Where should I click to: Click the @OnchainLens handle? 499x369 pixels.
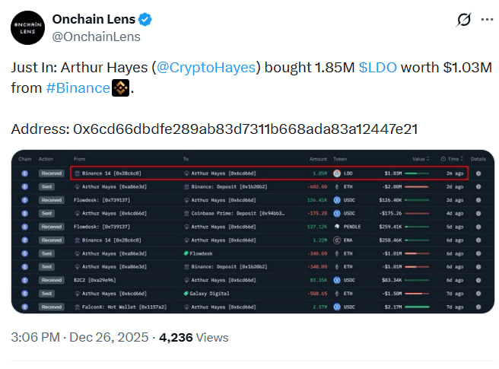click(x=96, y=37)
